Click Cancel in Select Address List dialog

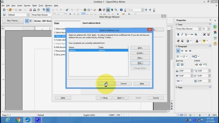point(124,83)
